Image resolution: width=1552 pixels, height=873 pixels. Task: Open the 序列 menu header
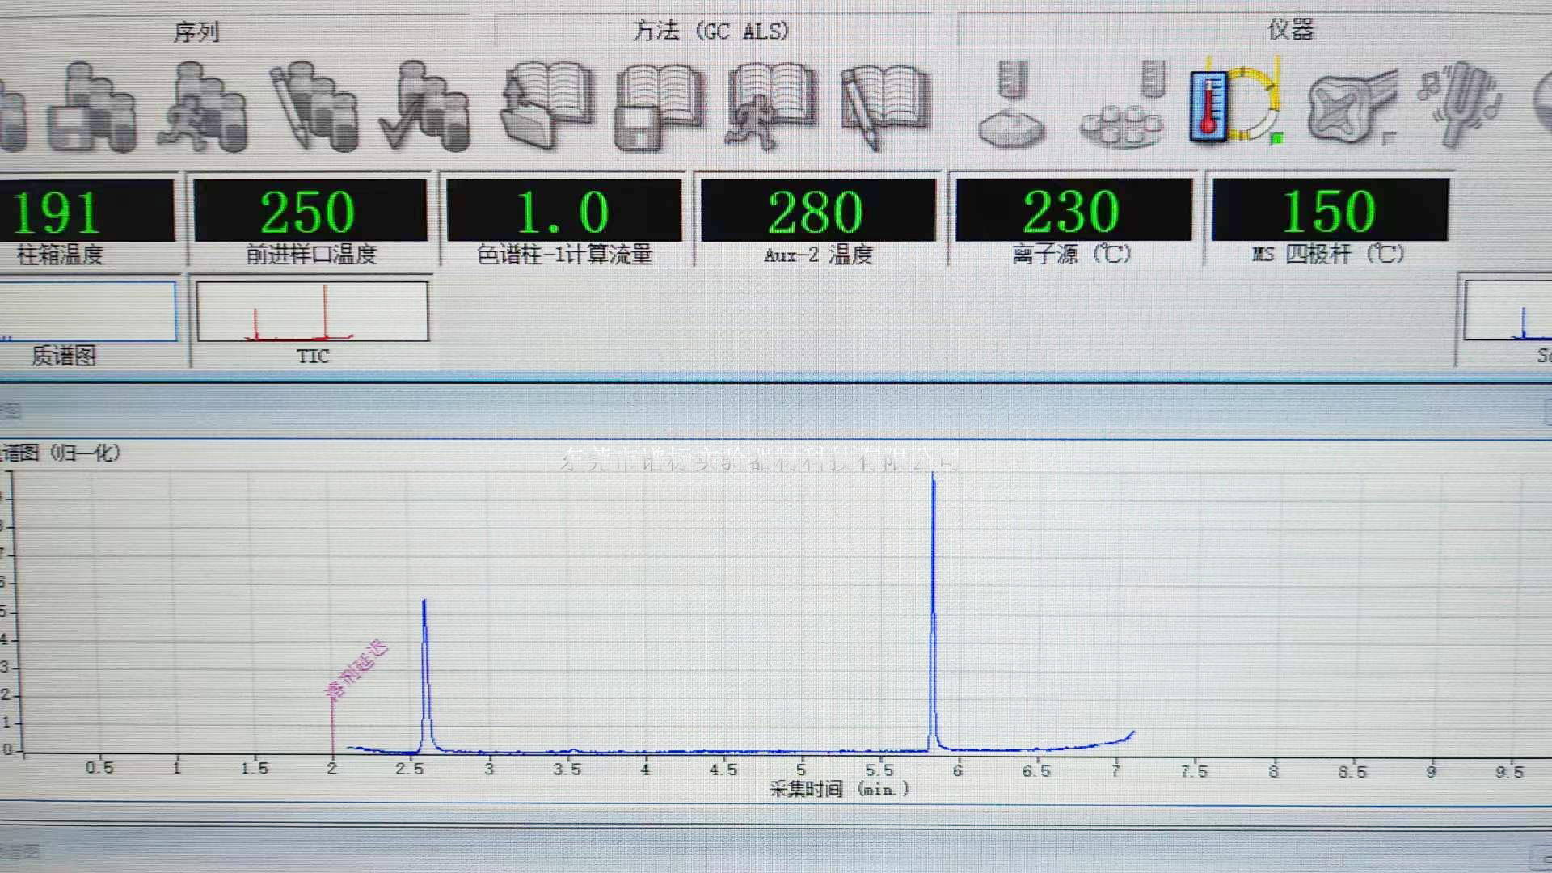click(x=196, y=32)
